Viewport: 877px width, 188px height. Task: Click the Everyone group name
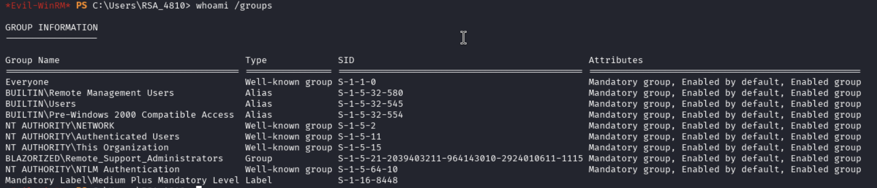click(27, 82)
